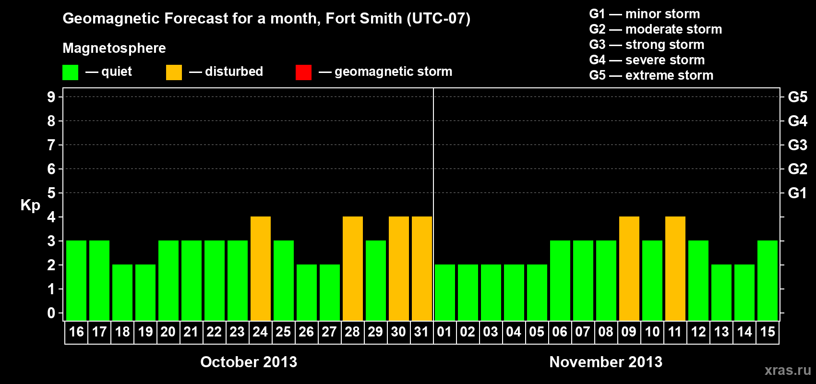The image size is (816, 384).
Task: Select the orange bar for October 31
Action: tap(422, 268)
